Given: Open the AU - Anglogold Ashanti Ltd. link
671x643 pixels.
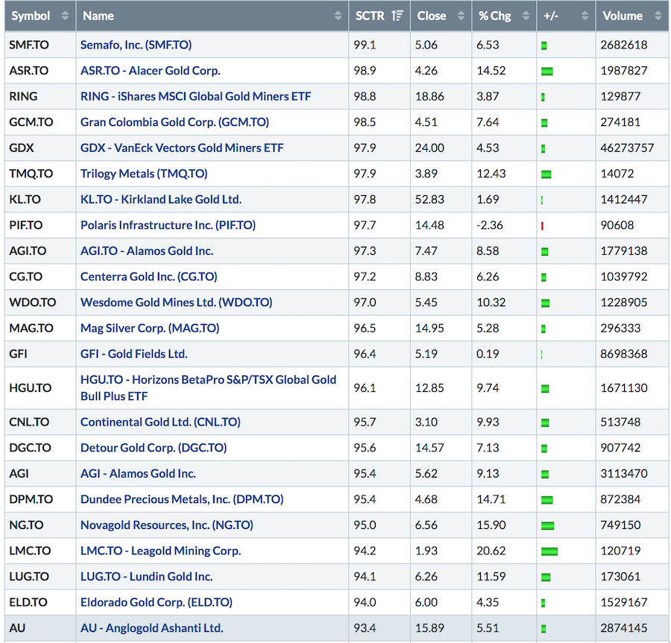Looking at the screenshot, I should click(151, 628).
